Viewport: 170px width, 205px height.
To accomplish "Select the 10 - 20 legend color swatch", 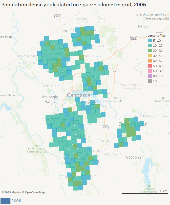I will (150, 46).
